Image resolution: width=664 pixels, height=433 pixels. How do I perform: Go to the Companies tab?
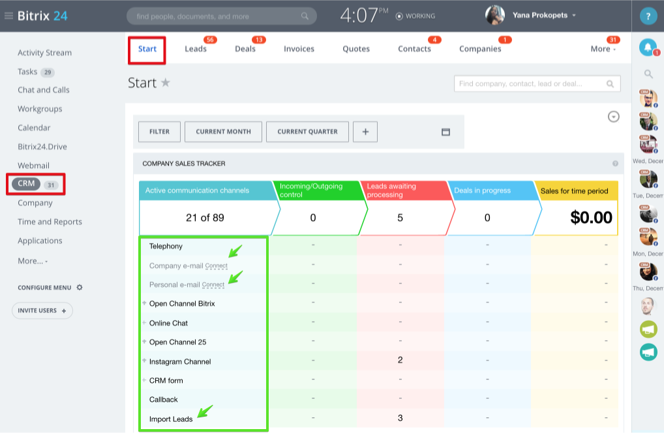point(480,49)
